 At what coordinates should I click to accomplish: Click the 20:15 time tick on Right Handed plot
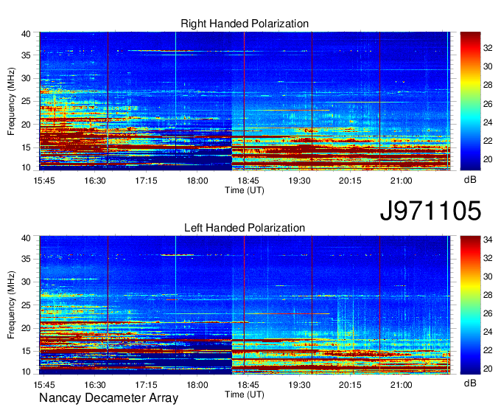350,181
